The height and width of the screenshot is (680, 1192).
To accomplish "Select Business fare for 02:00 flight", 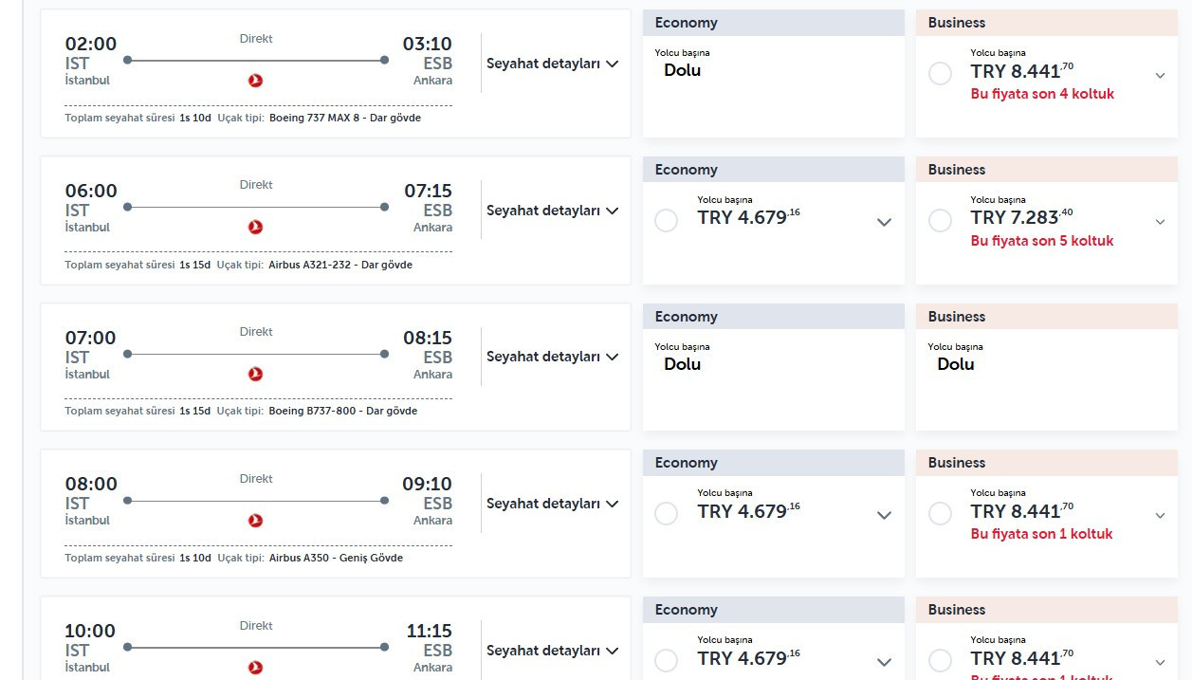I will point(940,73).
